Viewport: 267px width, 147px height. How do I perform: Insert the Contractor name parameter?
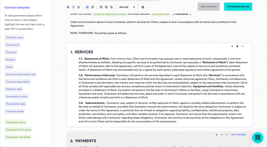16,122
